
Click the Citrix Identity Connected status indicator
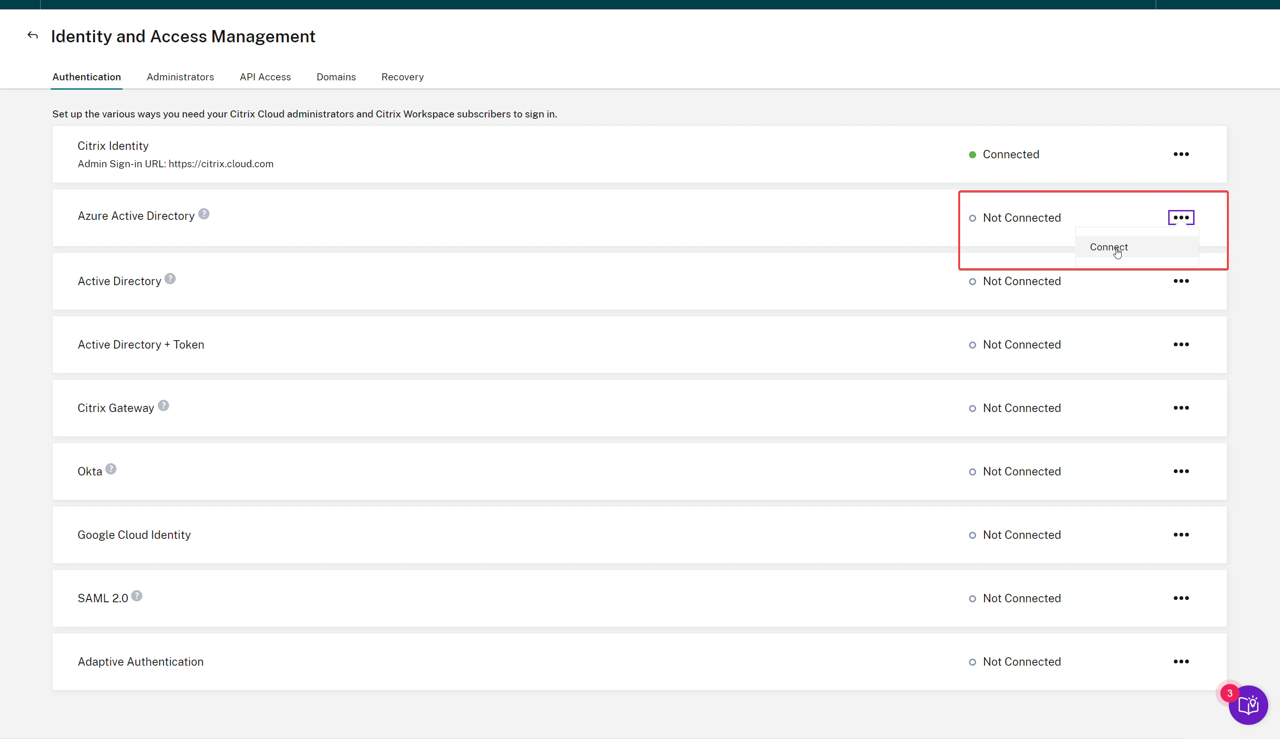coord(1003,154)
